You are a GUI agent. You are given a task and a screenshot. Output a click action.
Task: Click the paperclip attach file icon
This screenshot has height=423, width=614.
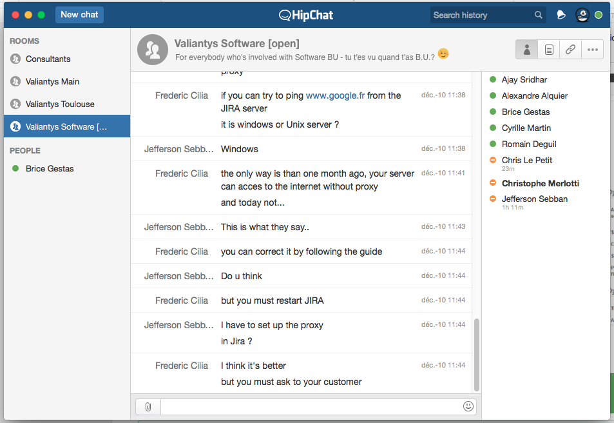(x=148, y=406)
